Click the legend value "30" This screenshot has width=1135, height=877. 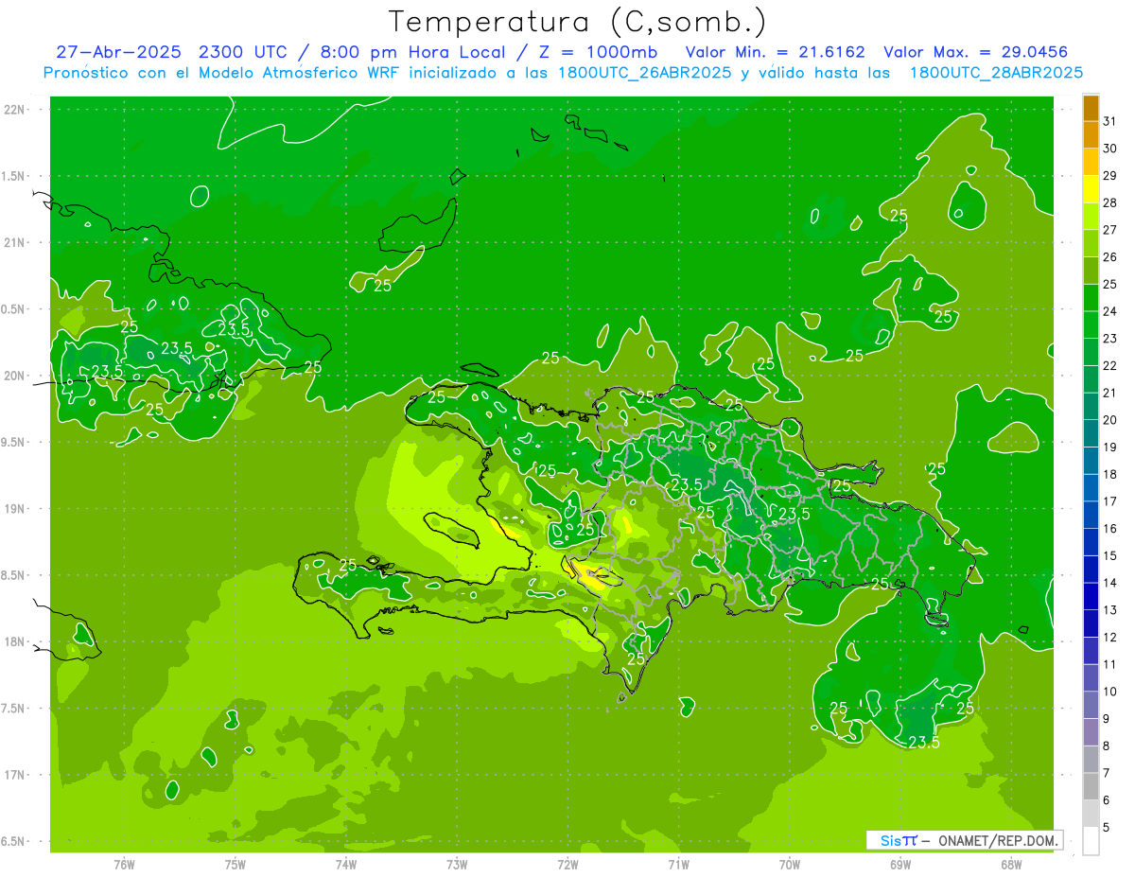coord(1110,149)
